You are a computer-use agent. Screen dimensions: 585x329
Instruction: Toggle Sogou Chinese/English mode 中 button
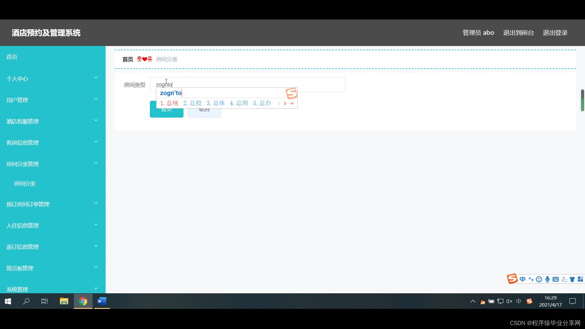click(x=523, y=279)
